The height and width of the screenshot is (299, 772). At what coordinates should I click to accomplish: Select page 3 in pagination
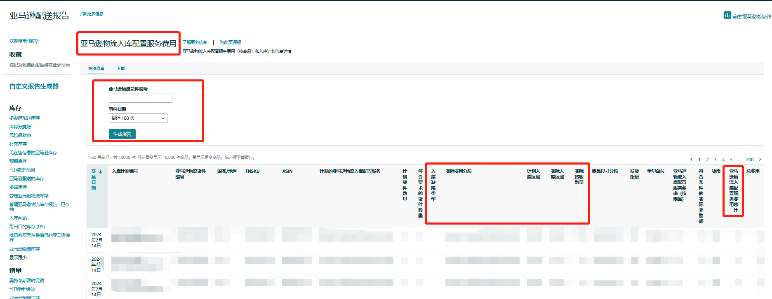click(715, 160)
